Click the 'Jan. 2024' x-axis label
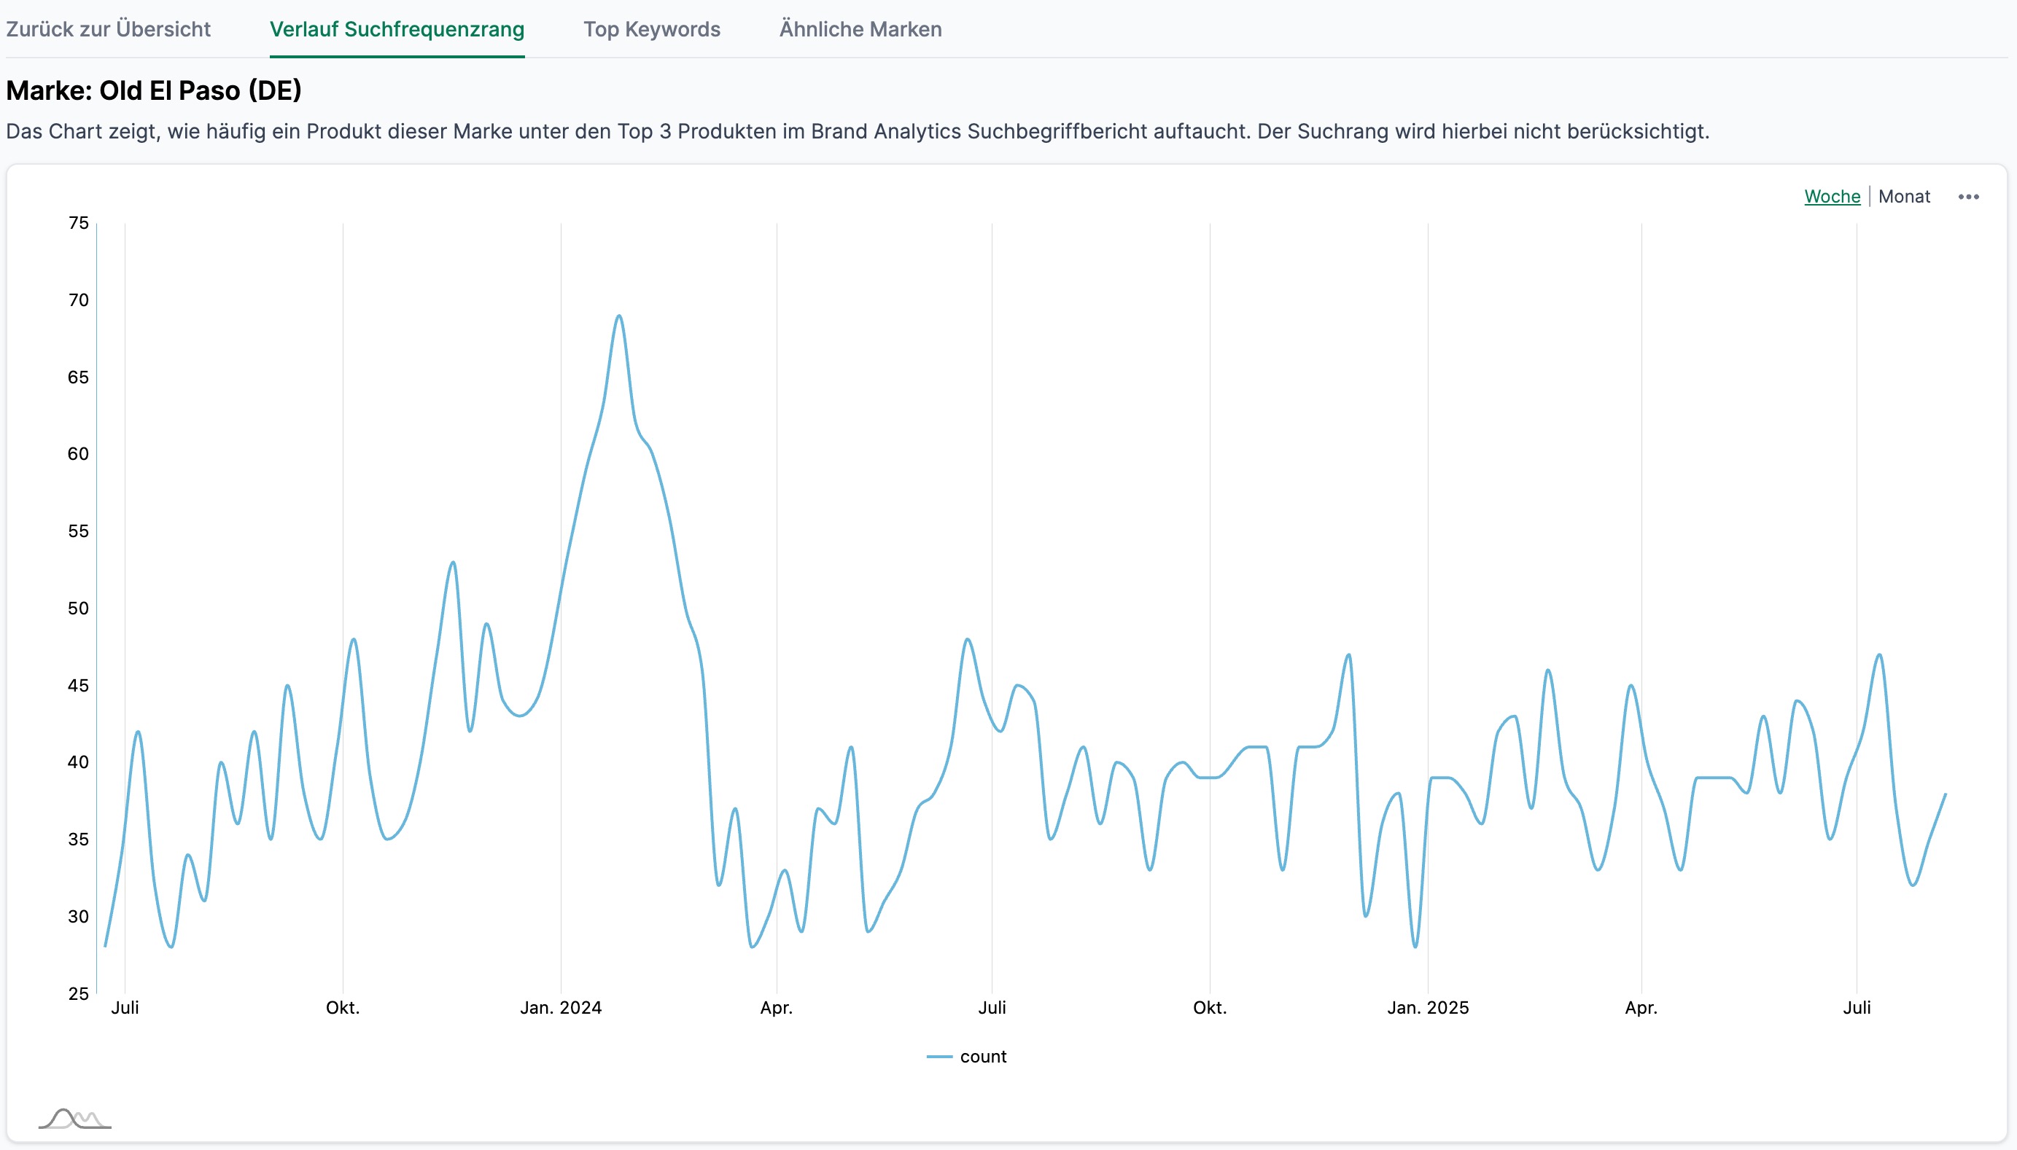Screen dimensions: 2017x1150 tap(560, 1008)
